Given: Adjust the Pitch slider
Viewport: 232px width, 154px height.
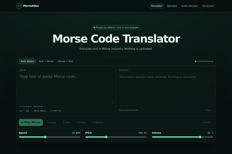Looking at the screenshot, I should (x=116, y=137).
